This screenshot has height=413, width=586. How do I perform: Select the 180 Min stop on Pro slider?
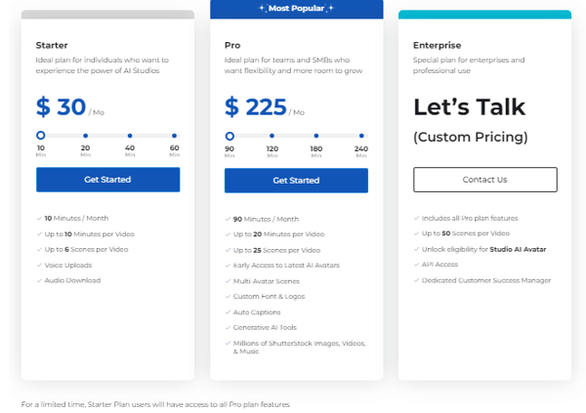click(316, 136)
